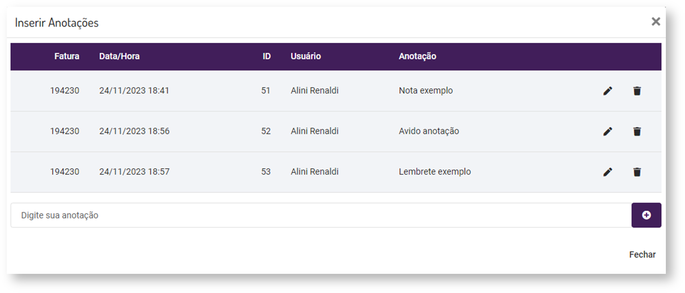This screenshot has width=685, height=293.
Task: Select the row with ID 53
Action: pos(266,172)
